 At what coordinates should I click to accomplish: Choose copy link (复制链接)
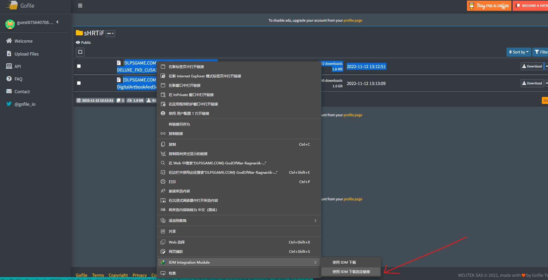[239, 134]
